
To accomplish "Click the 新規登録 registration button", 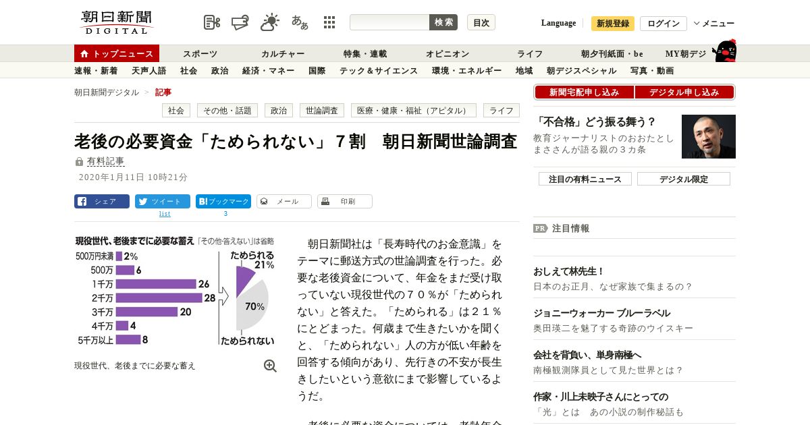I will (x=613, y=24).
